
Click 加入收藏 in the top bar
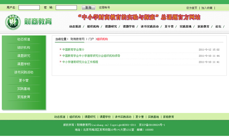point(207,8)
